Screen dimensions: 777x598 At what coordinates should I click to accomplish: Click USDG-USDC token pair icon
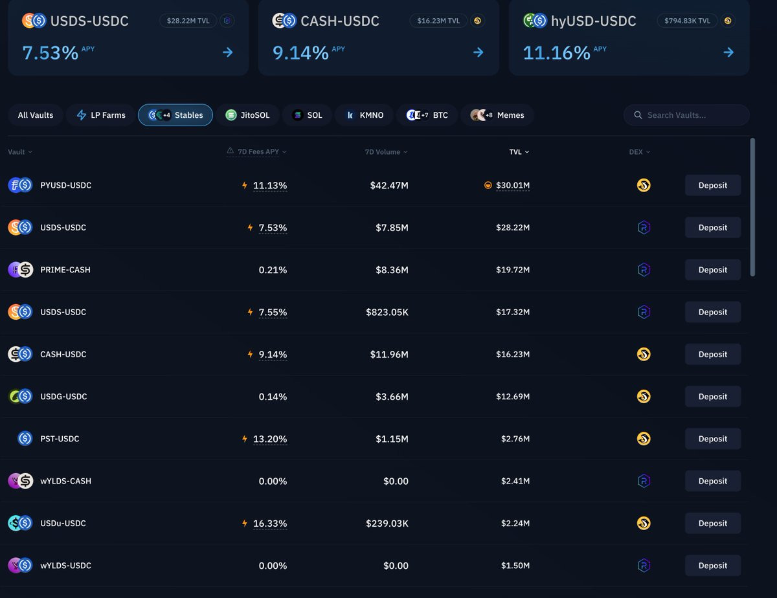pos(20,396)
